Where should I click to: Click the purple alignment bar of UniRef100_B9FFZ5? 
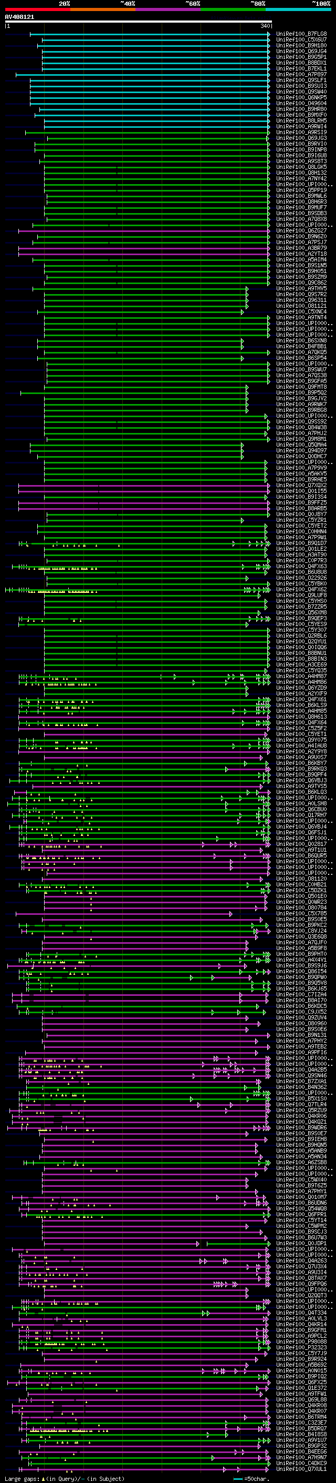(x=144, y=502)
